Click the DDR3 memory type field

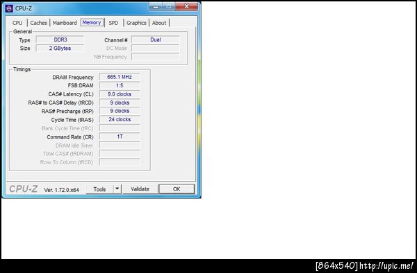pos(60,39)
